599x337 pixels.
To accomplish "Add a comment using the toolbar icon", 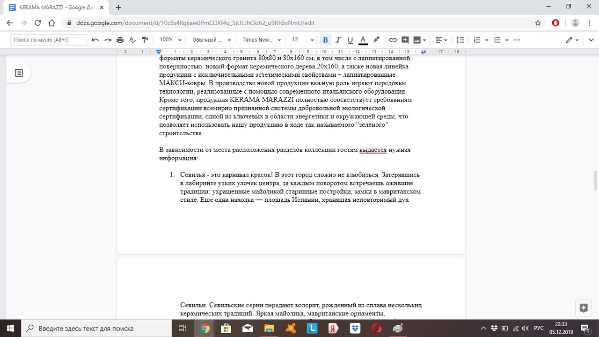I will coord(405,40).
